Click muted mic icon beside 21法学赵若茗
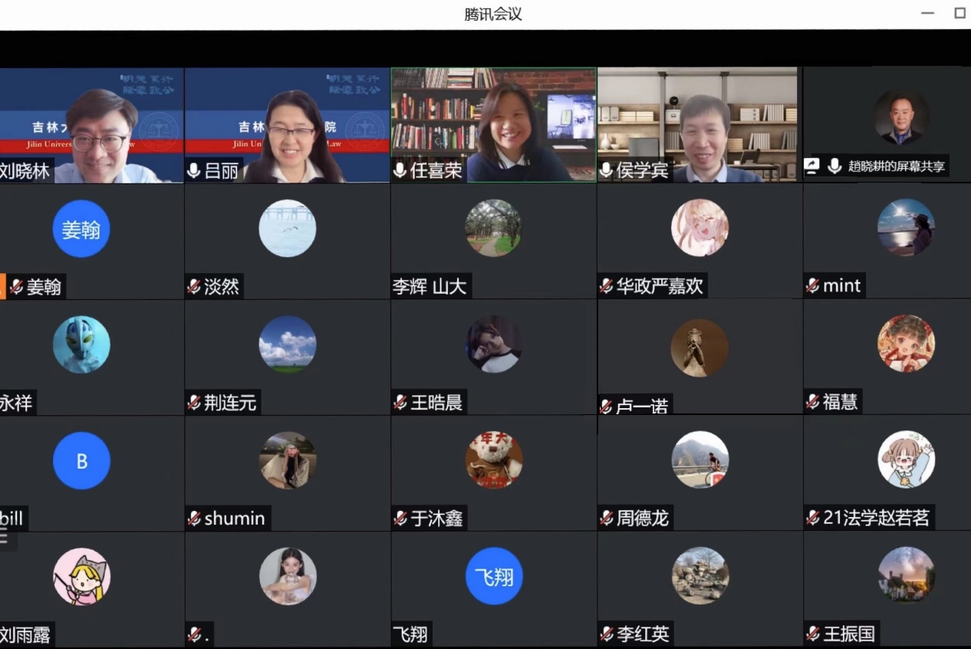Image resolution: width=971 pixels, height=649 pixels. pyautogui.click(x=812, y=519)
